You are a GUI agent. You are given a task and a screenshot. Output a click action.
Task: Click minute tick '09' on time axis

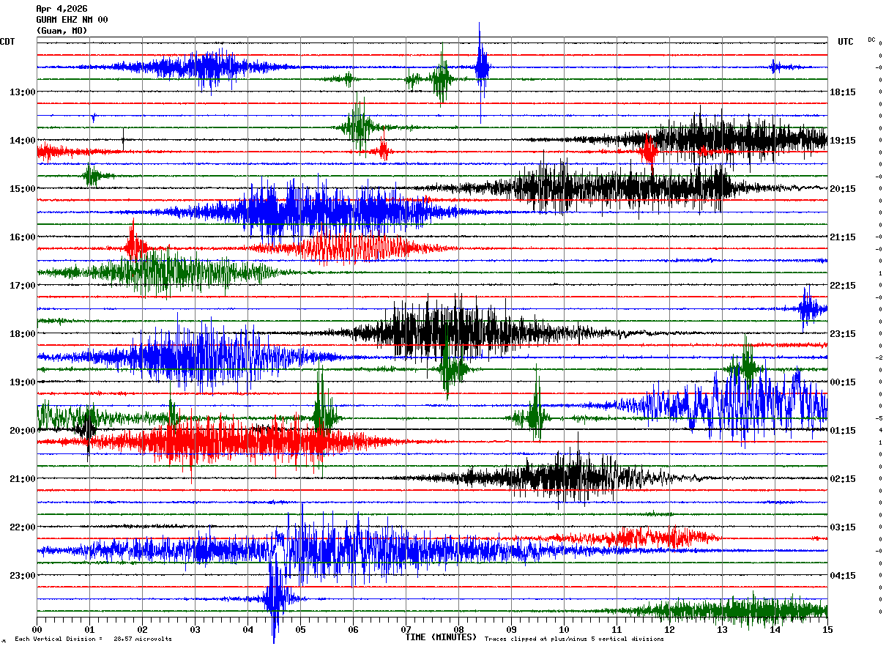[511, 629]
